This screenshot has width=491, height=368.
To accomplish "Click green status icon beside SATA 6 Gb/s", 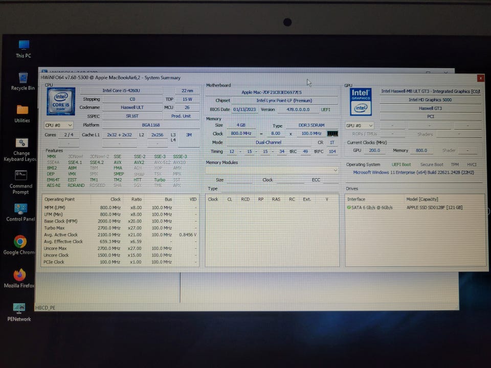I will click(348, 207).
